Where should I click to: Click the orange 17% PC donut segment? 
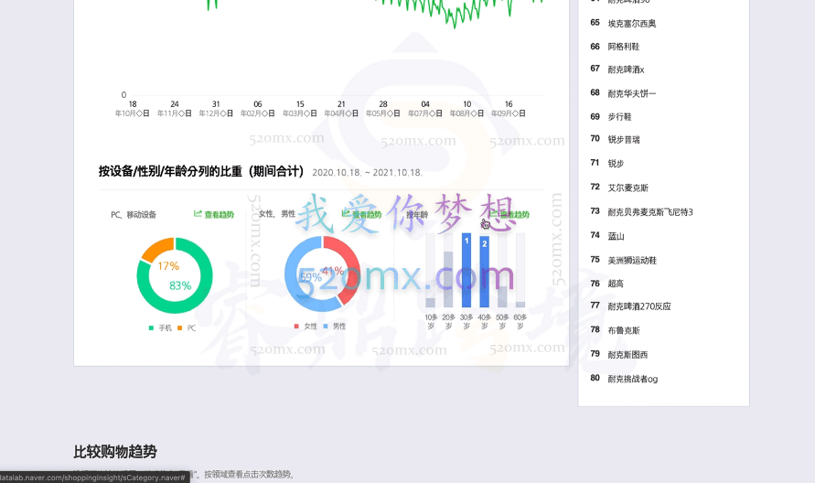tap(155, 248)
